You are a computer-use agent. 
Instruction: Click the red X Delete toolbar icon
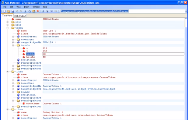coord(38,11)
